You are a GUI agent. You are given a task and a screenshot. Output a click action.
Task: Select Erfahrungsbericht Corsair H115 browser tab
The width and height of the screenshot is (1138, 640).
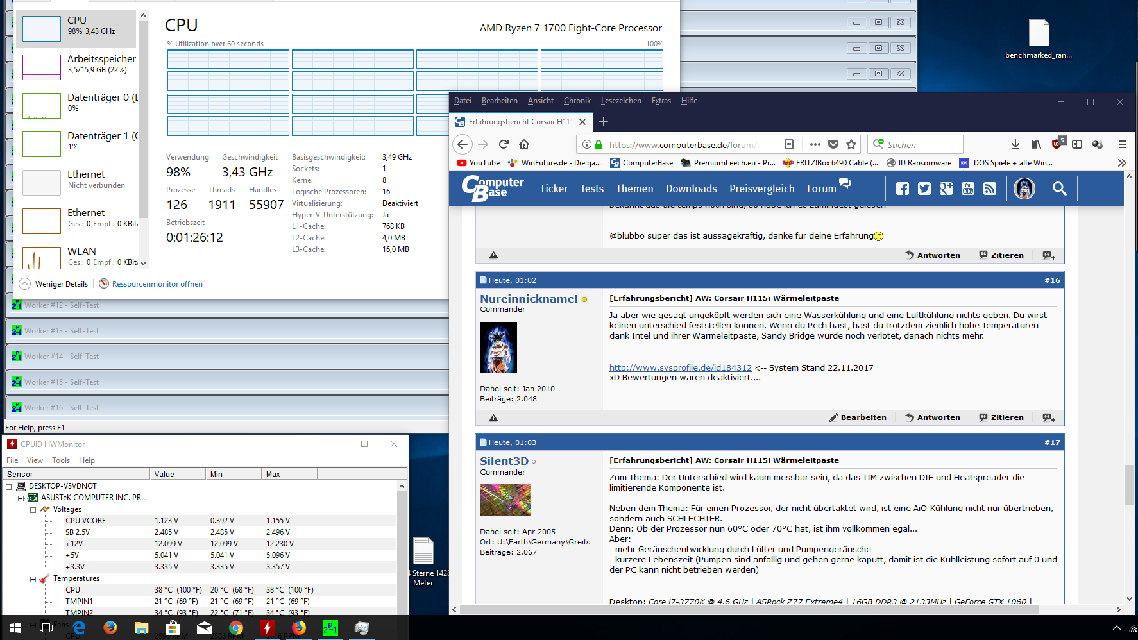point(521,121)
